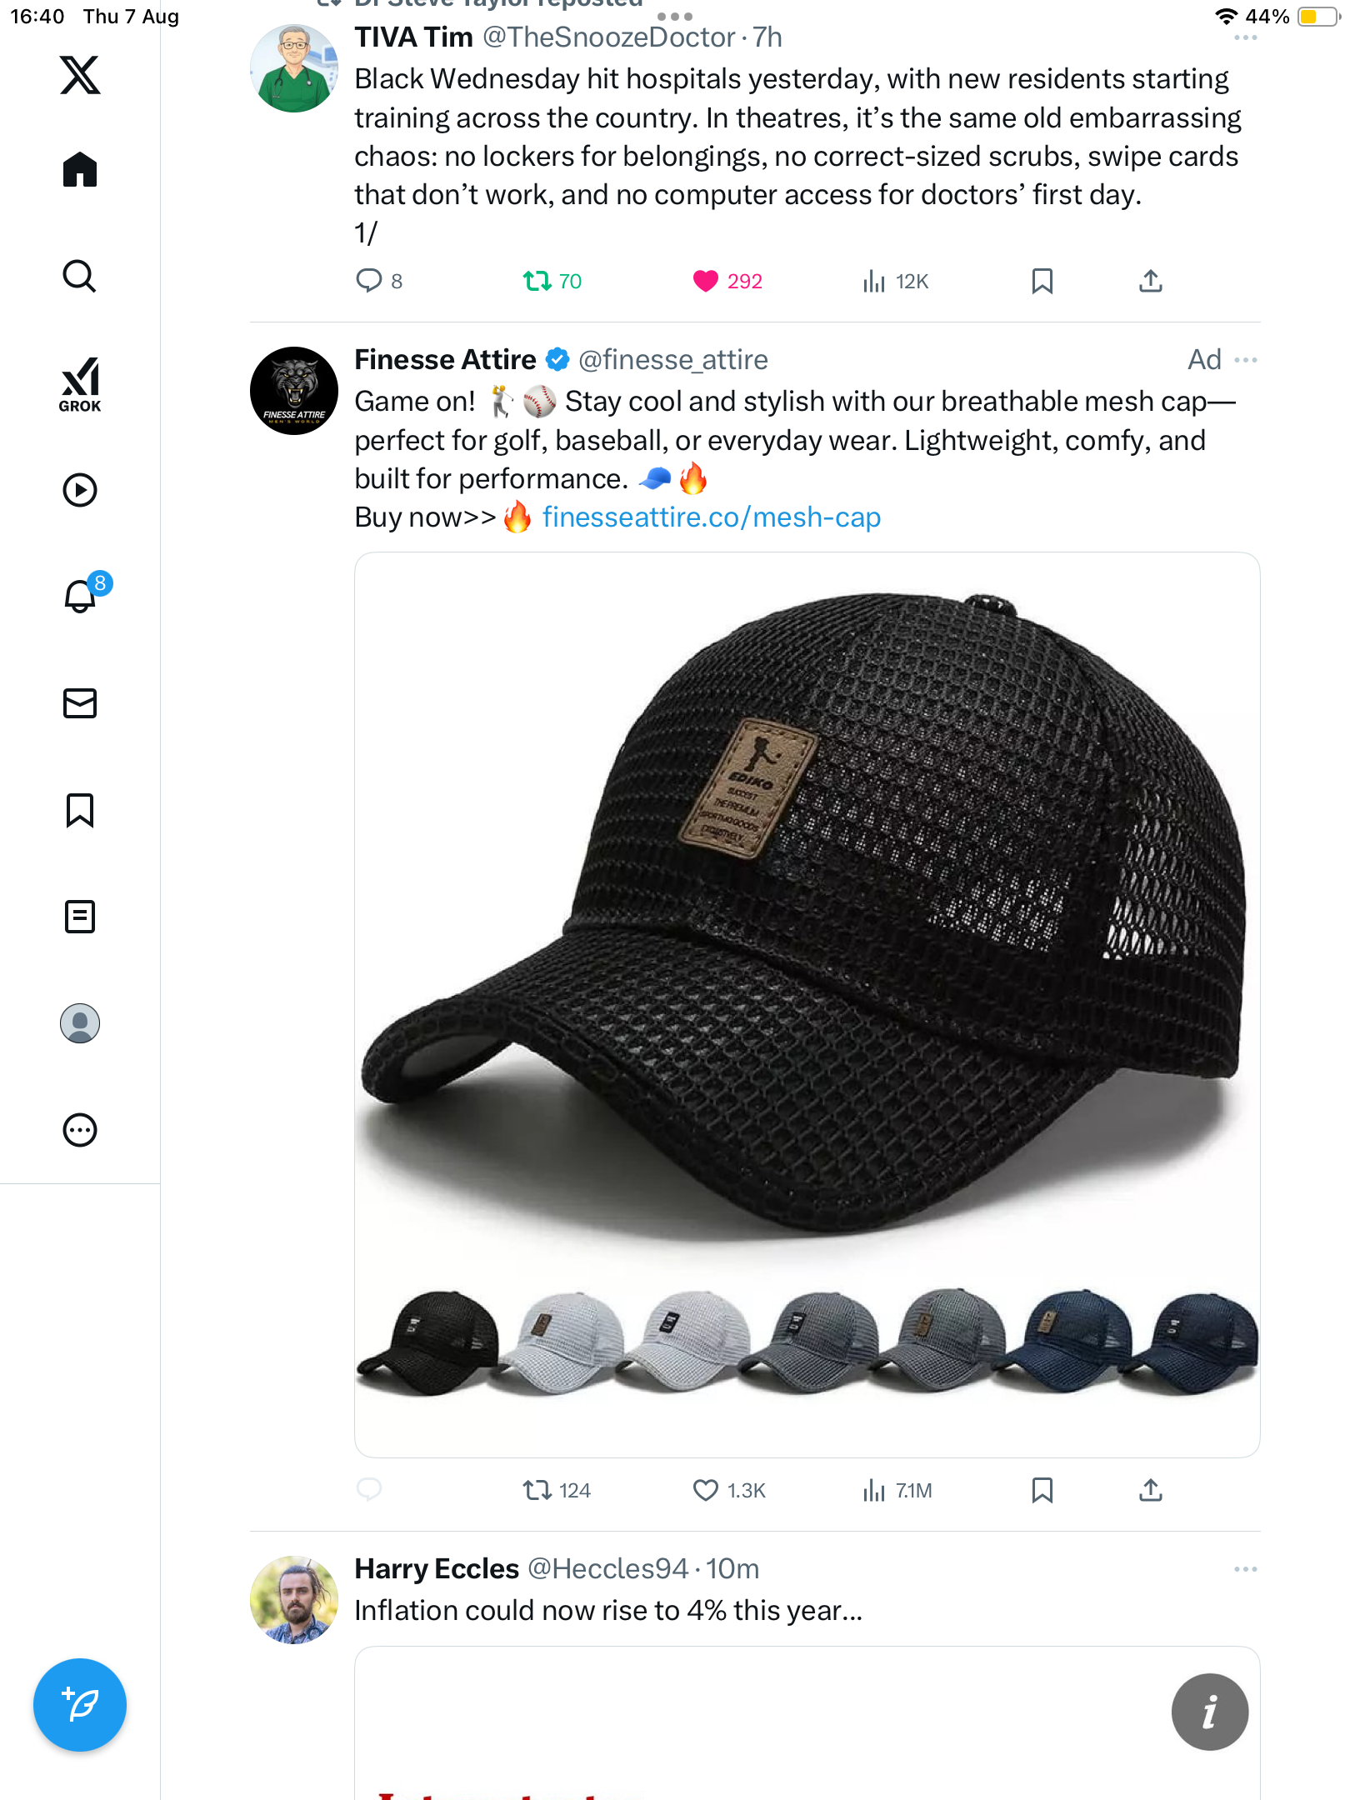Open Profile from the sidebar
The height and width of the screenshot is (1800, 1350).
(x=80, y=1023)
